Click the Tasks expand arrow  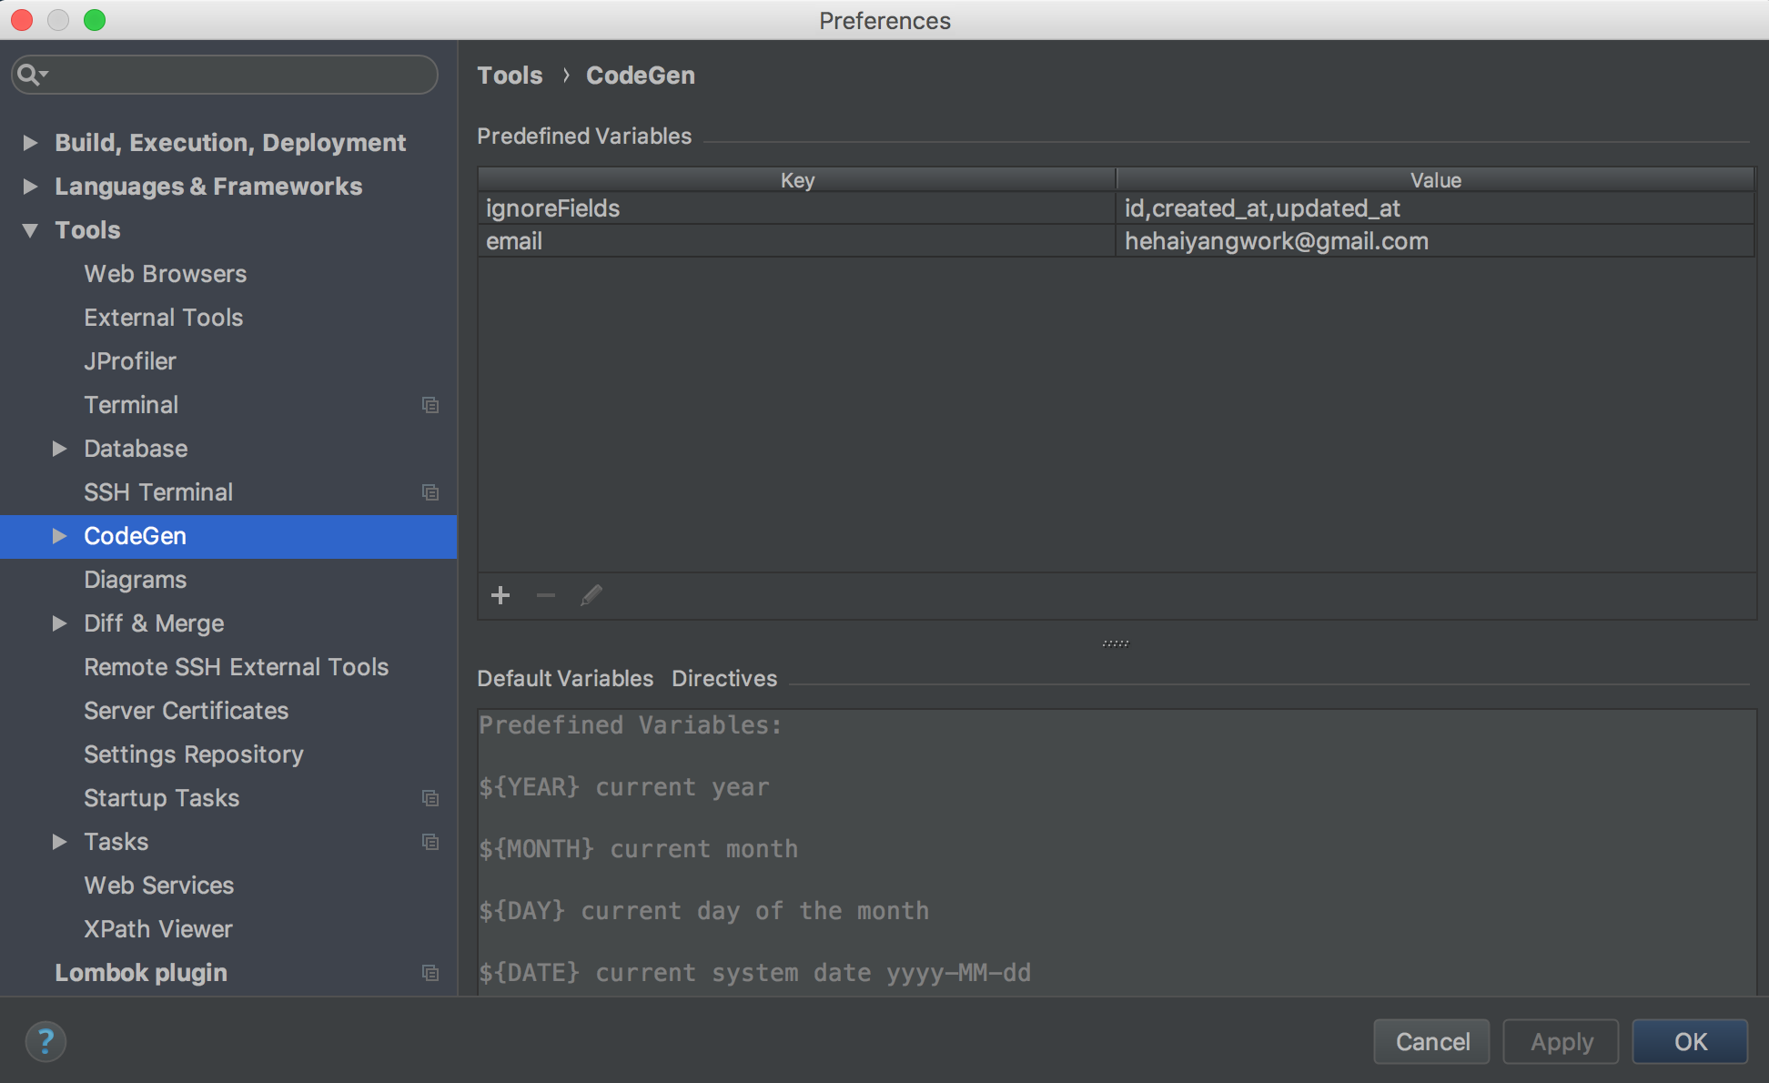[61, 840]
